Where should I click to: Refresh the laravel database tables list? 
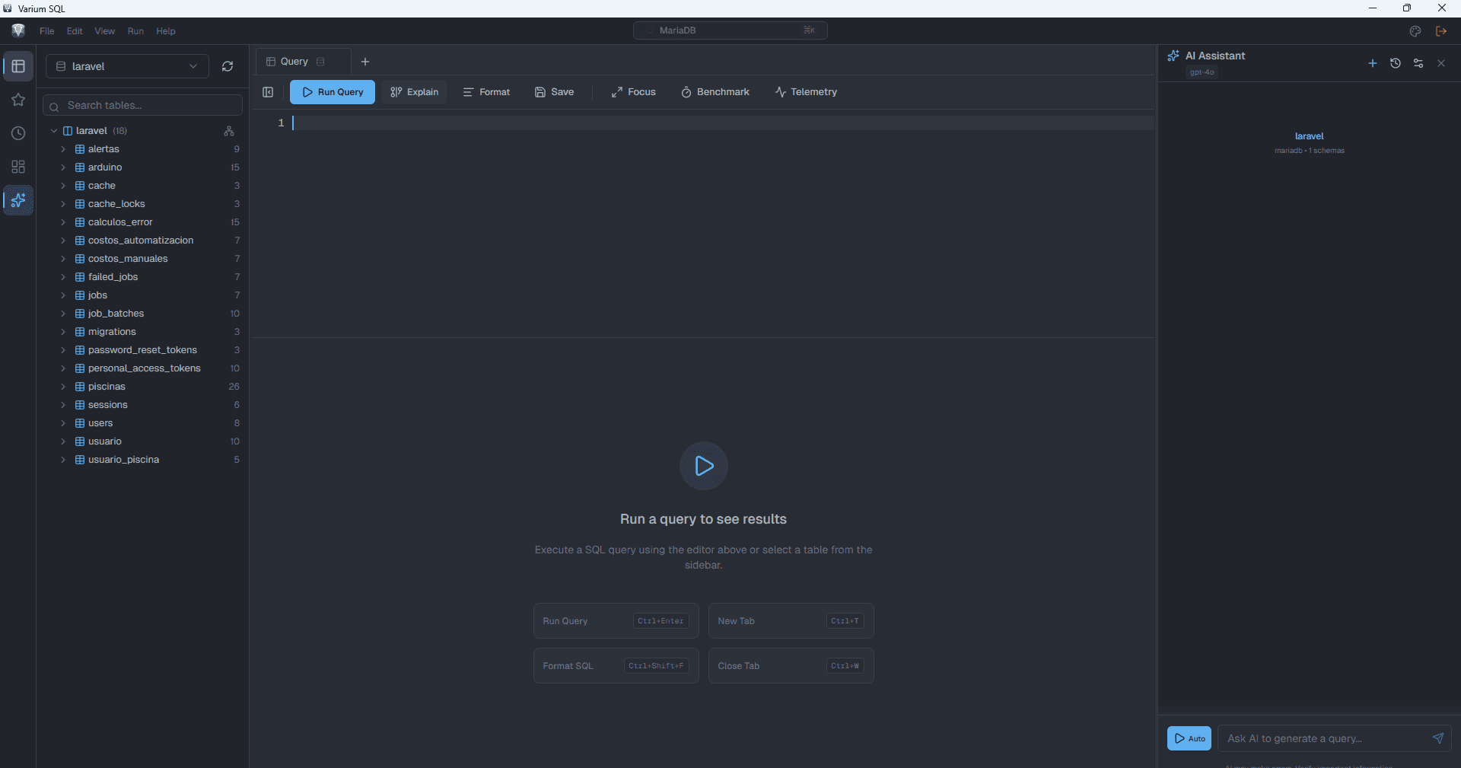pos(227,66)
